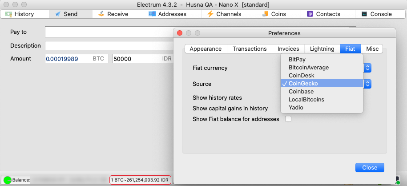The image size is (407, 186).
Task: Choose BitPay as rate source
Action: (x=322, y=60)
